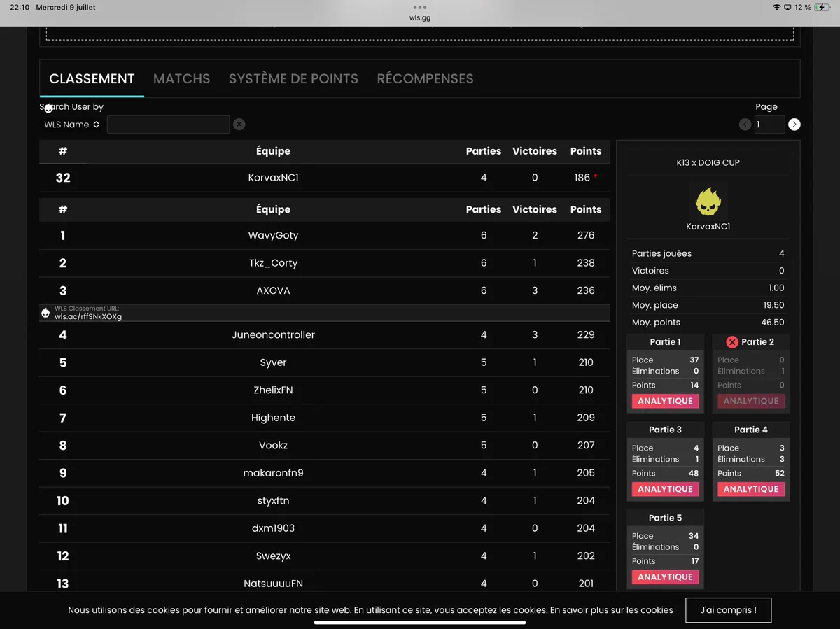Click the red X icon on Partie 2
The height and width of the screenshot is (629, 840).
[732, 342]
